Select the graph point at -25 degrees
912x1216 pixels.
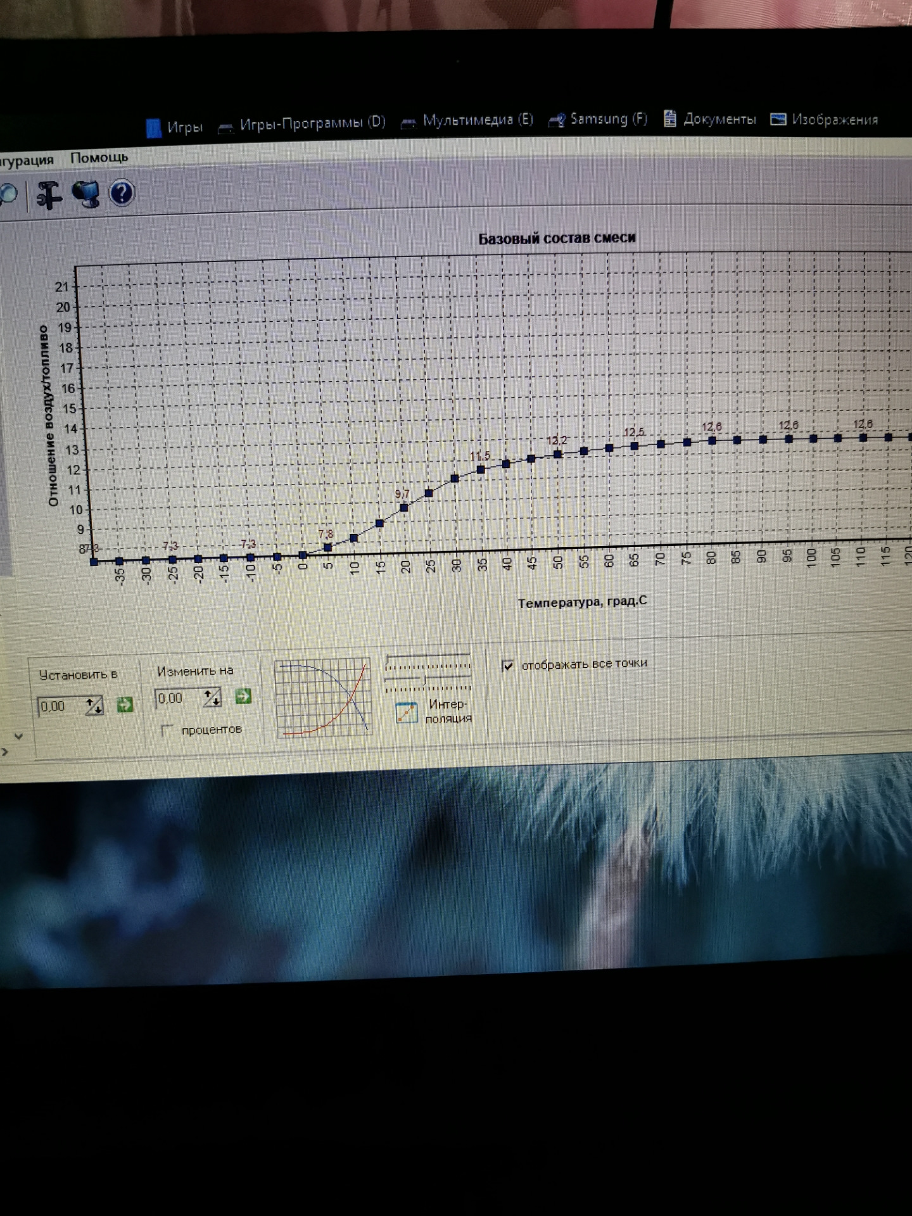(172, 559)
